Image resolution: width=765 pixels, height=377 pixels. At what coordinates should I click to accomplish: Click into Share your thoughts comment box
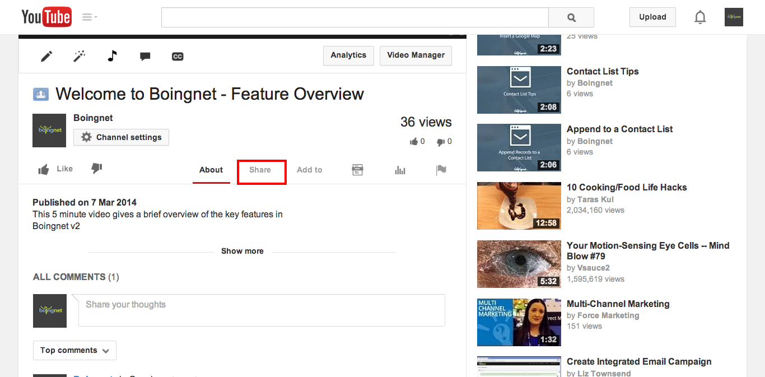click(x=262, y=310)
